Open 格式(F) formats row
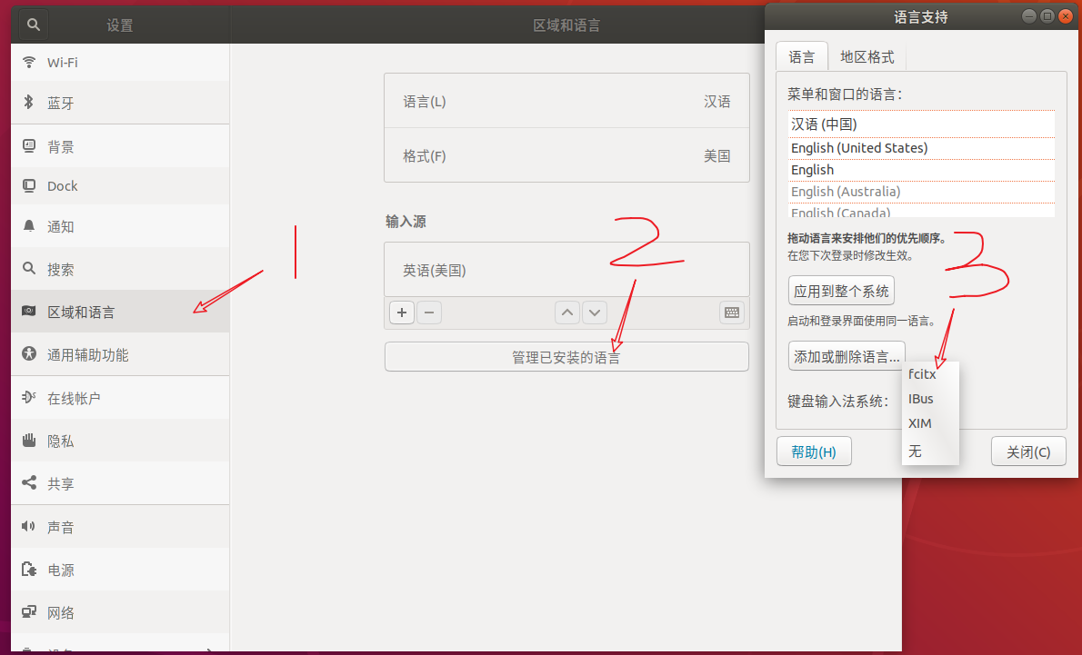 click(x=566, y=156)
